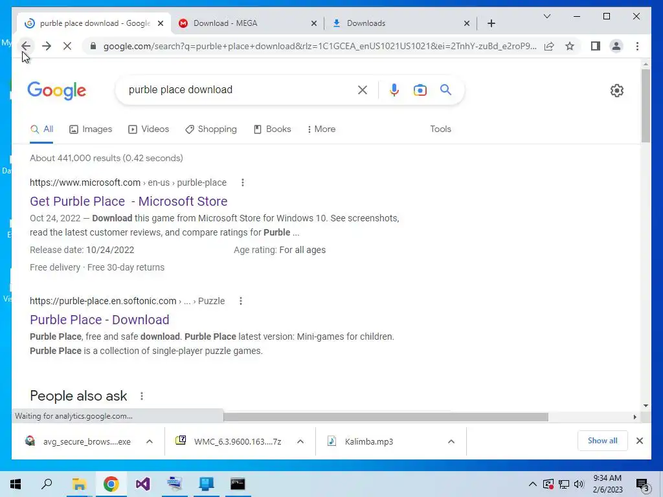Open File Explorer from the taskbar
The image size is (663, 497).
(x=79, y=484)
